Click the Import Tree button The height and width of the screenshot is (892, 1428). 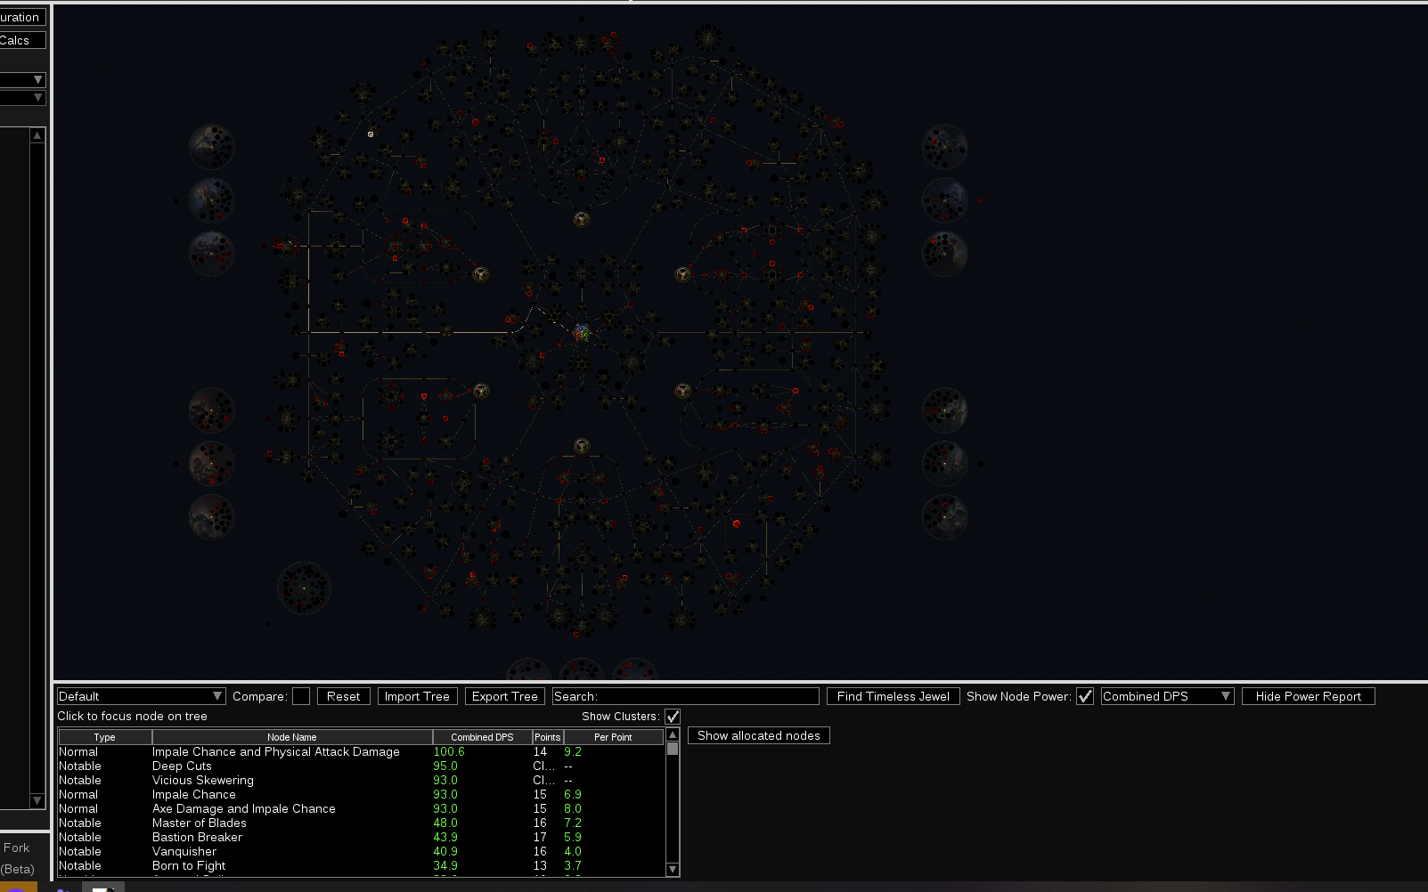[417, 696]
